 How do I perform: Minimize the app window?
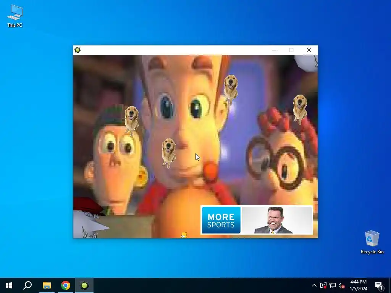coord(274,50)
